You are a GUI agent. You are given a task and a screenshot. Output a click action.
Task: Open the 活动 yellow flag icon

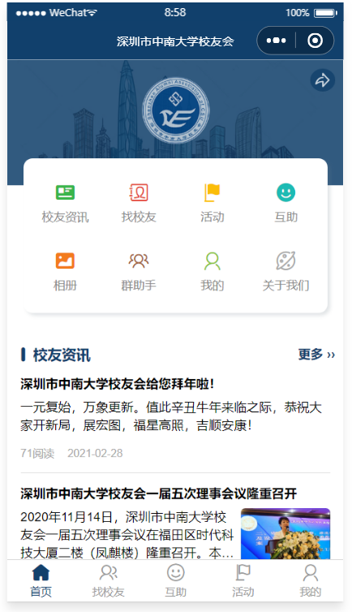[212, 192]
